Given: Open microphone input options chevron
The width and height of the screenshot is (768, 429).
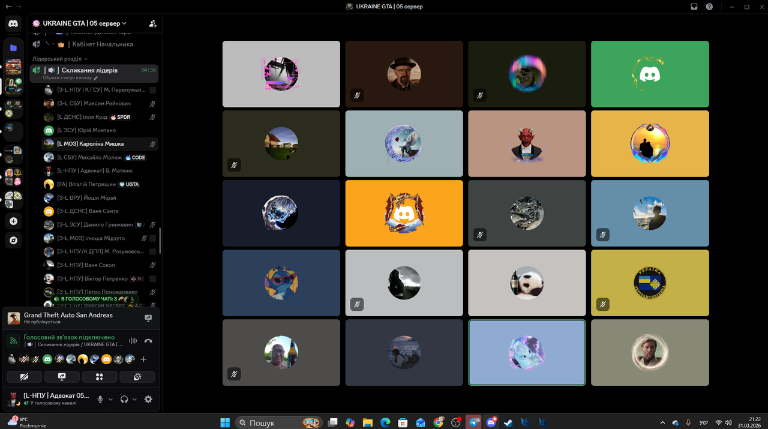Looking at the screenshot, I should pos(110,400).
